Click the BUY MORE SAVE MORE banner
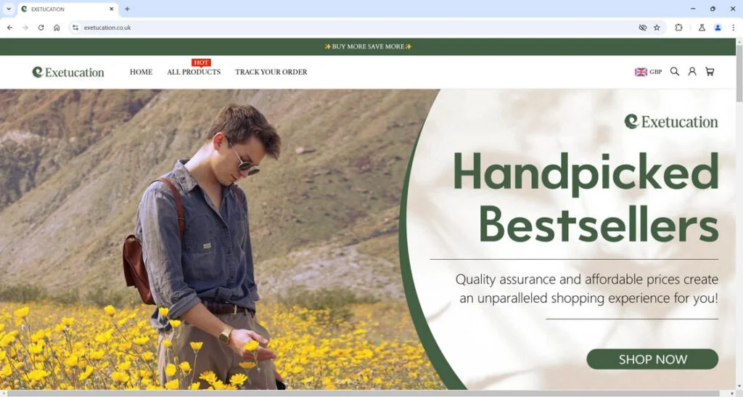Screen dimensions: 743x397 point(368,46)
